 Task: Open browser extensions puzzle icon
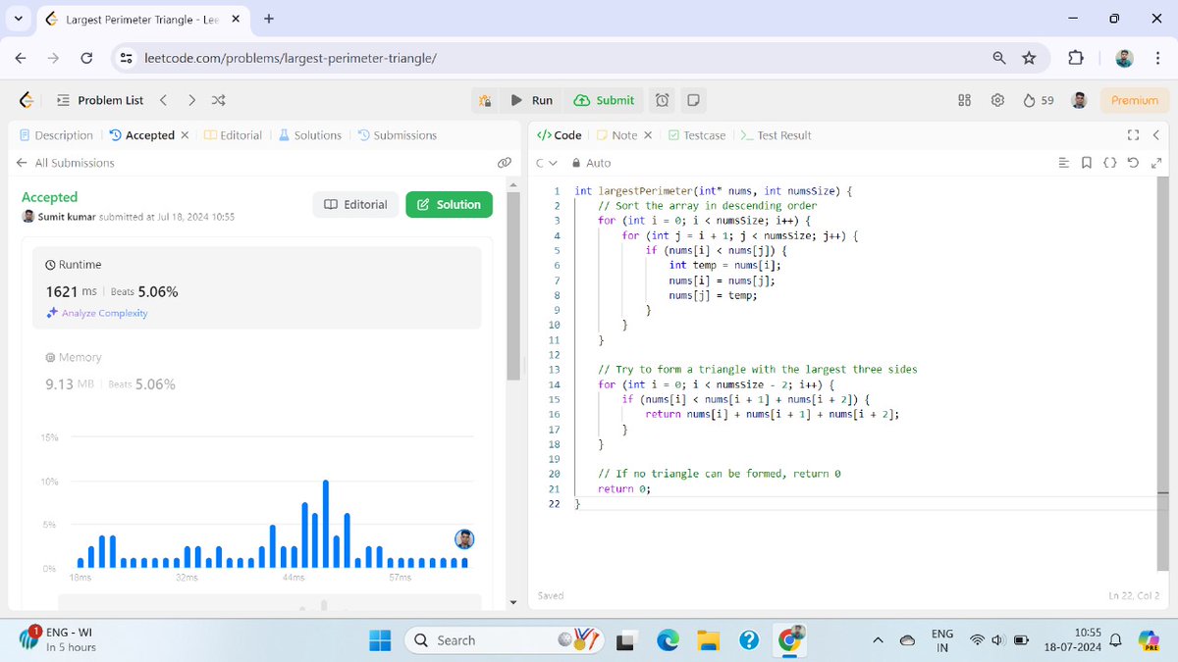point(1076,58)
